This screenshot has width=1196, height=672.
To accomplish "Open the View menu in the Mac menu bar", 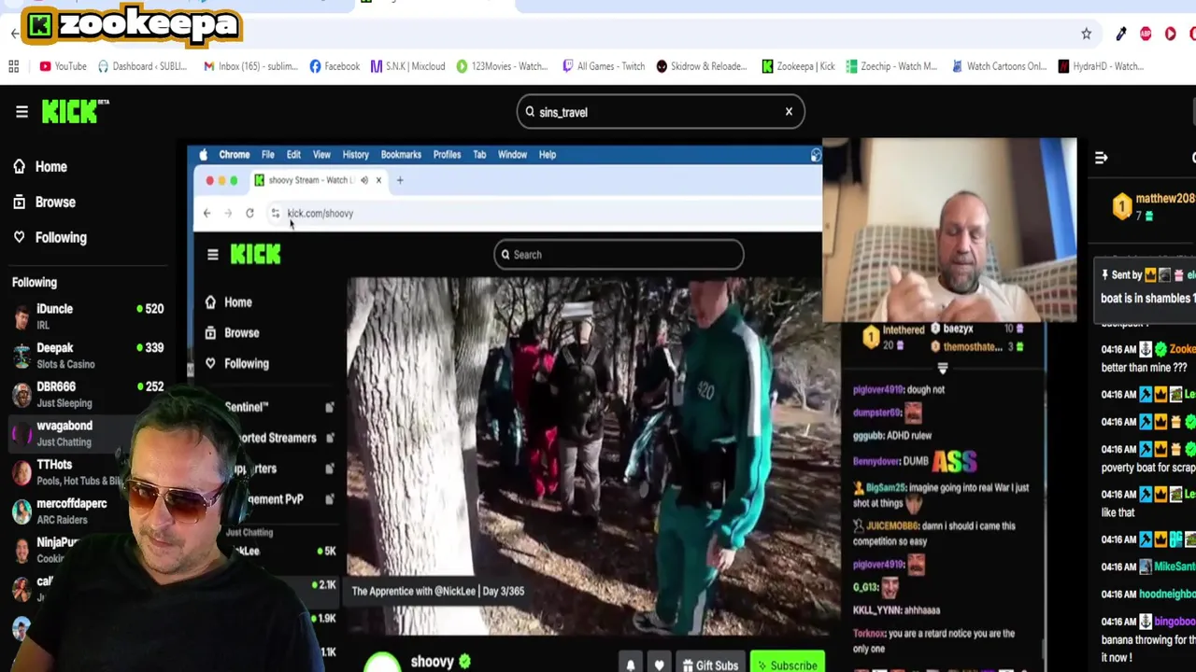I will pyautogui.click(x=321, y=155).
